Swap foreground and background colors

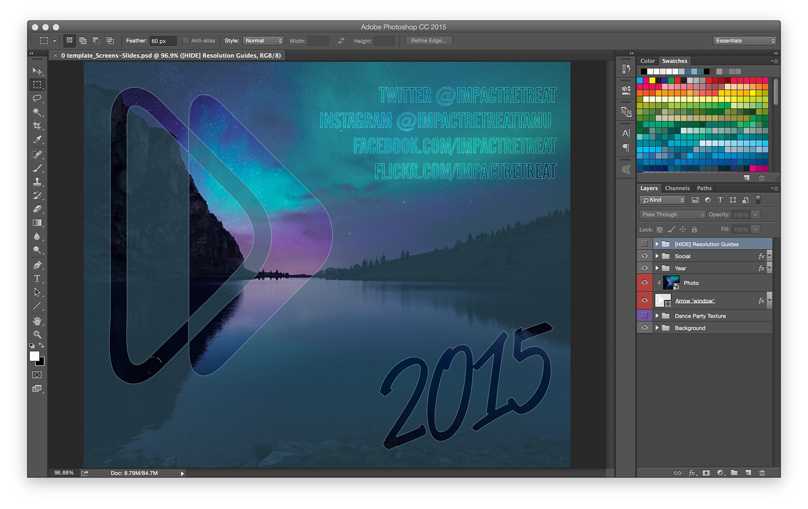tap(42, 345)
